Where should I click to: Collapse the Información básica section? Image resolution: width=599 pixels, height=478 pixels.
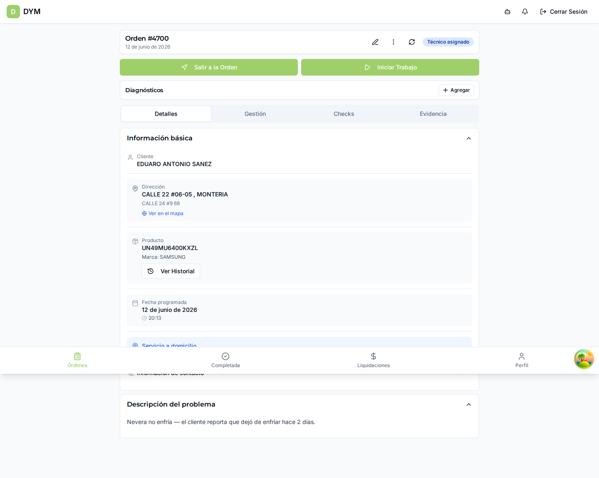(x=469, y=138)
